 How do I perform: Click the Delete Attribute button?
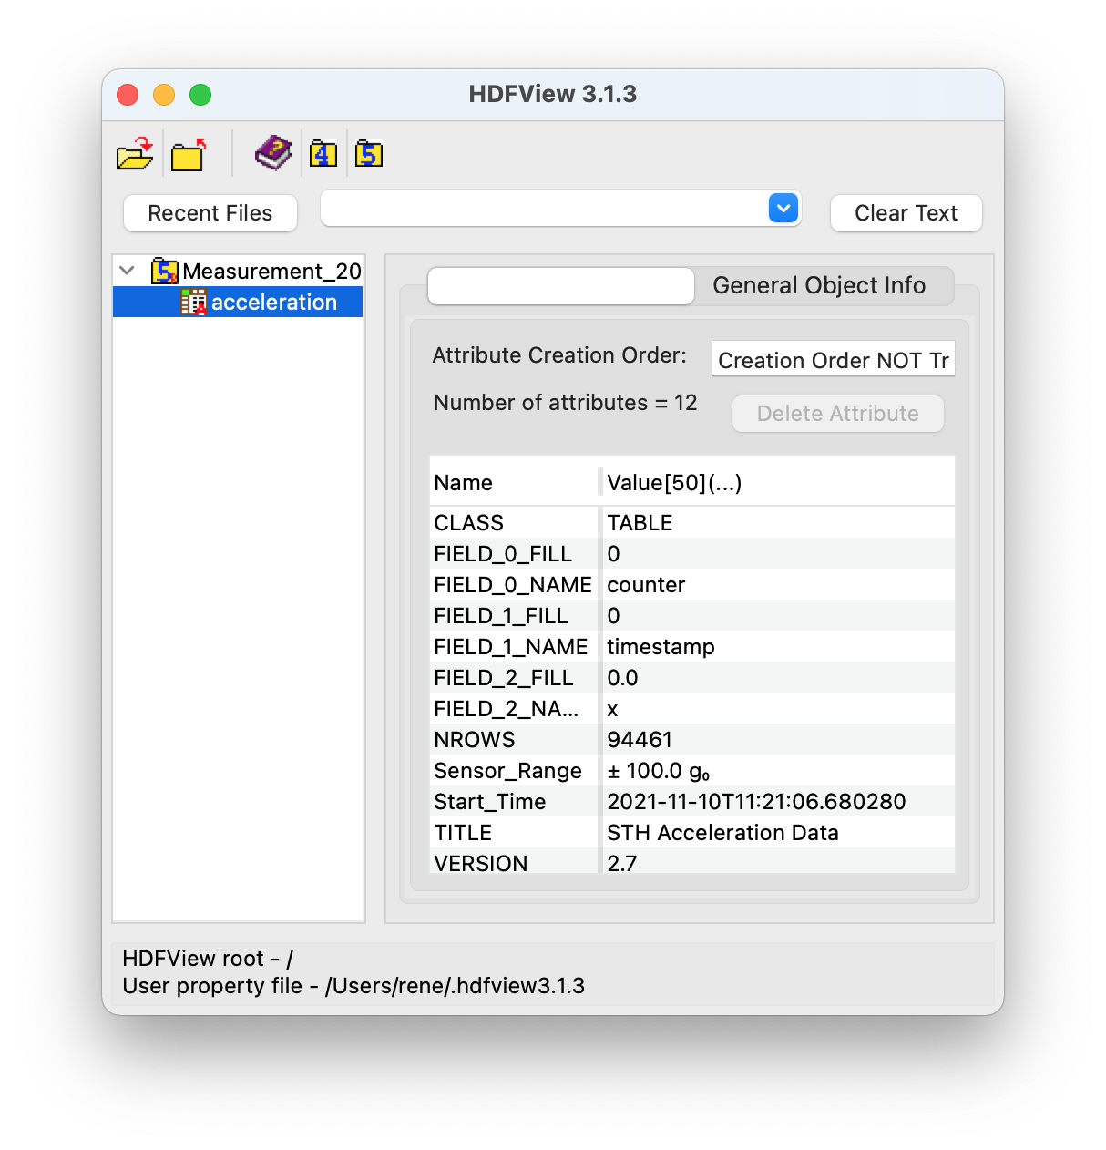837,413
